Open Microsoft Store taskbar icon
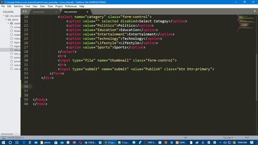 pos(56,143)
